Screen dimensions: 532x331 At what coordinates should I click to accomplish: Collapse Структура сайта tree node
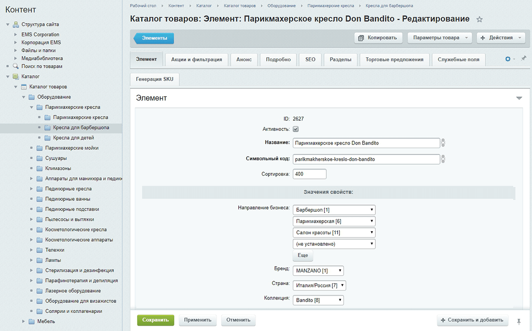pyautogui.click(x=8, y=24)
